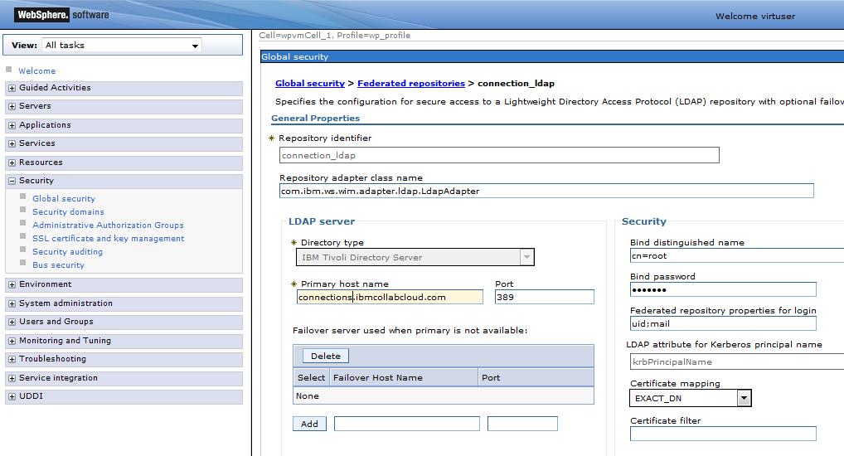This screenshot has width=844, height=456.
Task: Click the Guided Activities label
Action: click(x=55, y=88)
